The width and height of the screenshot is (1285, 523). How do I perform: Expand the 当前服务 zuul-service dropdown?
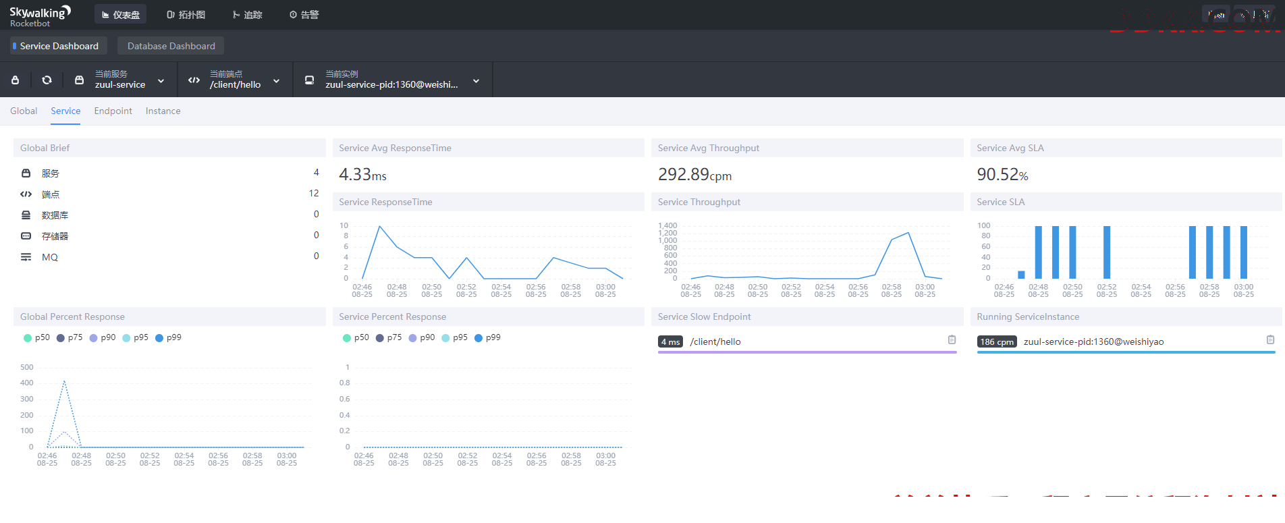tap(161, 81)
